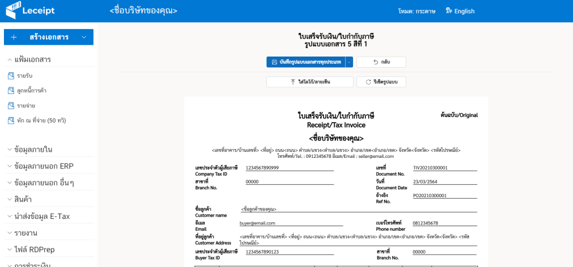Click the โหมด: กระดาษ mode text

(x=413, y=11)
